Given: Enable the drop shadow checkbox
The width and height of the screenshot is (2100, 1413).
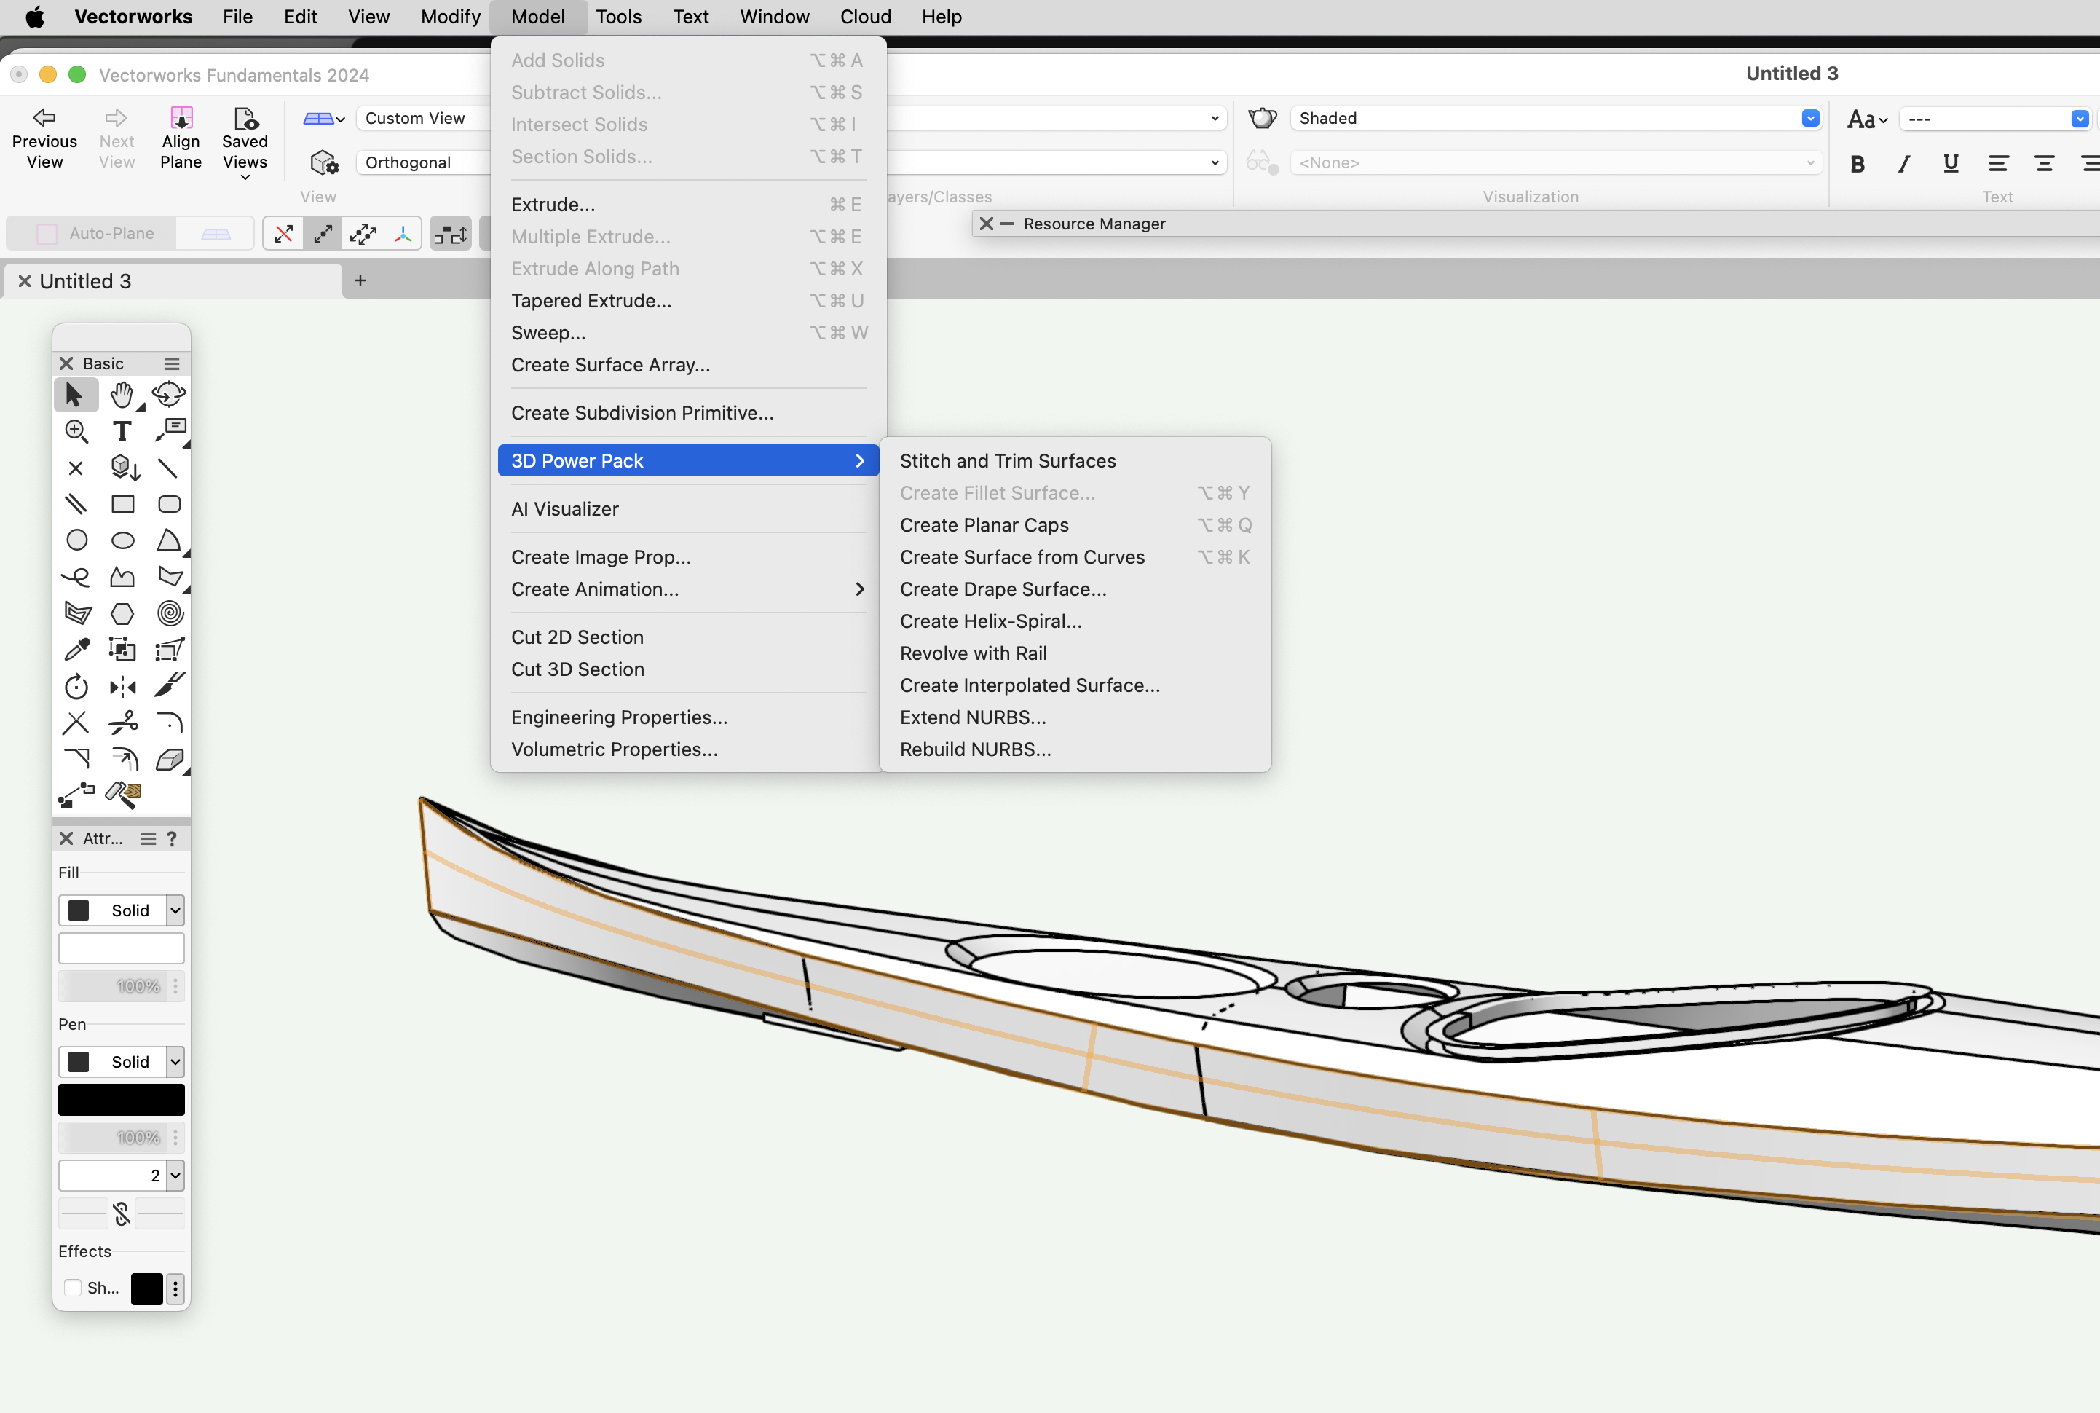Looking at the screenshot, I should pyautogui.click(x=73, y=1288).
